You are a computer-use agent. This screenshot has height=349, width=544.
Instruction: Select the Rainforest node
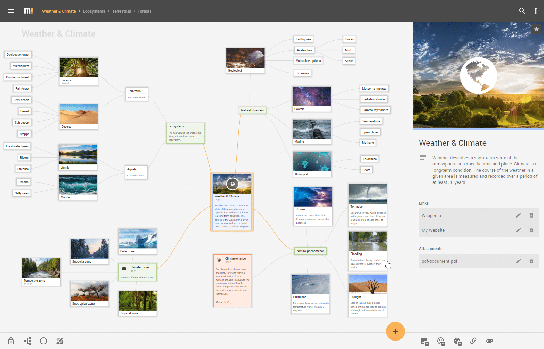22,88
